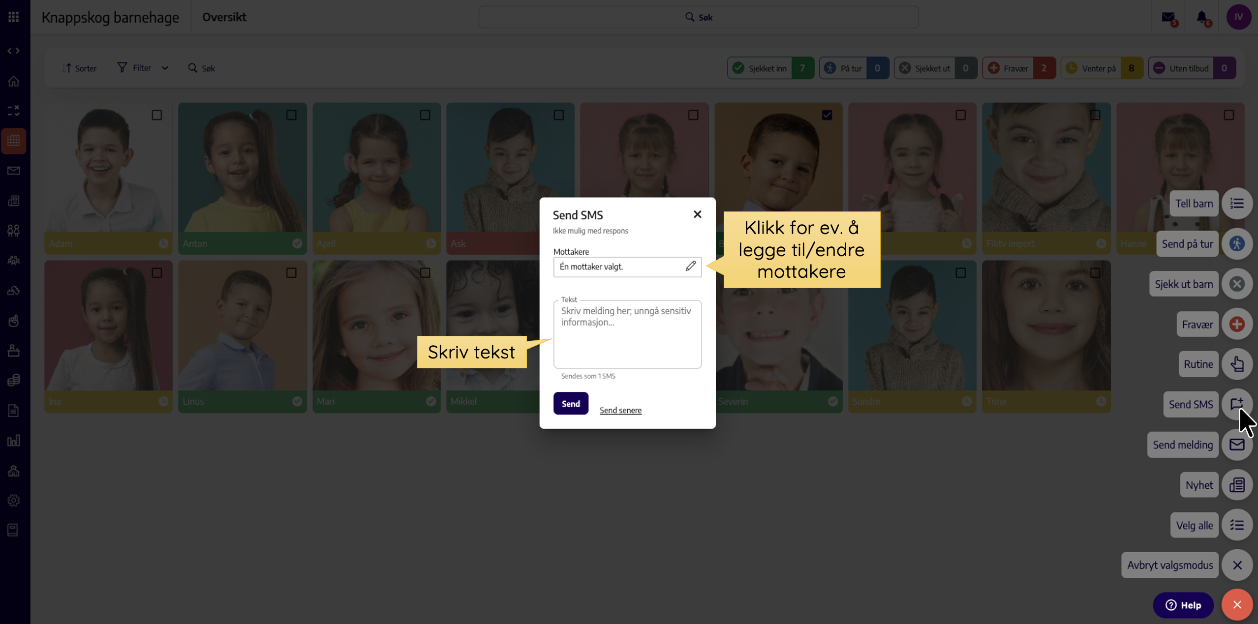Click the Søk search in toolbar
Viewport: 1258px width, 624px height.
tap(202, 68)
